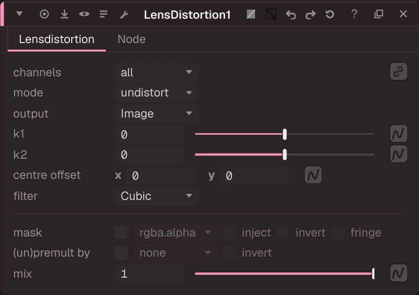Click the k2 slider handle
Viewport: 419px width, 295px height.
tap(285, 155)
